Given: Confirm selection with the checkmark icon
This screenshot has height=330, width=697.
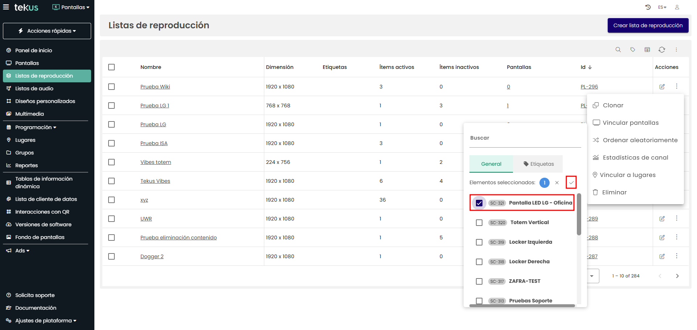Looking at the screenshot, I should [571, 182].
